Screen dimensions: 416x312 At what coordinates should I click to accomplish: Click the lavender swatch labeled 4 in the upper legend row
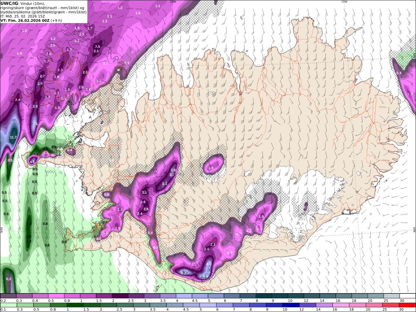(x=184, y=296)
